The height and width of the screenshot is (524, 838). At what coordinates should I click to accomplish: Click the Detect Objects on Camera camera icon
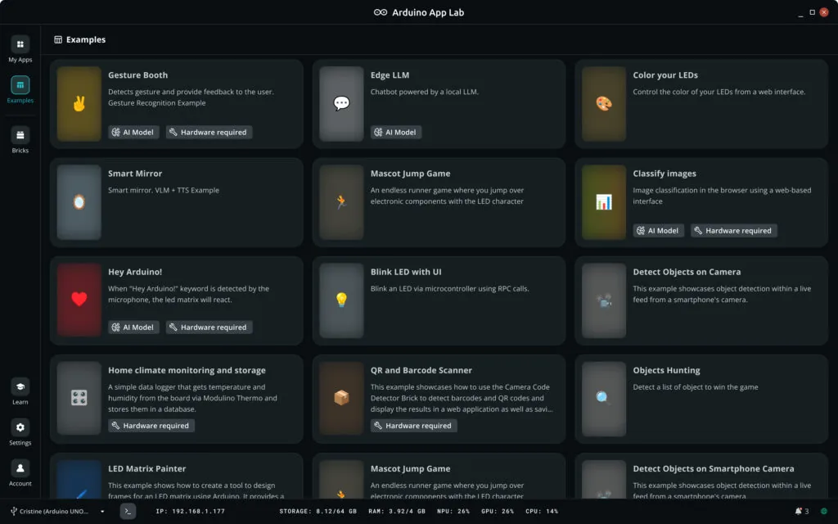click(x=604, y=300)
